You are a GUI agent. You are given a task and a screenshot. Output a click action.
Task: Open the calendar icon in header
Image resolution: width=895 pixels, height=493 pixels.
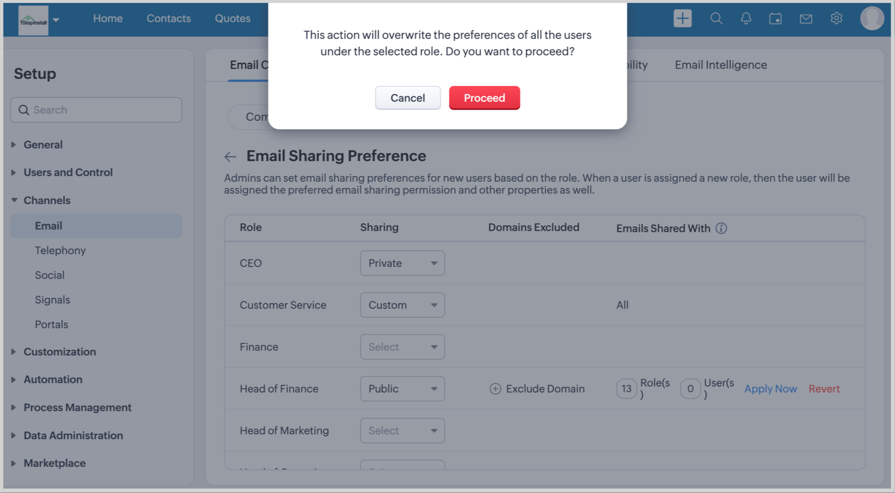click(x=775, y=18)
